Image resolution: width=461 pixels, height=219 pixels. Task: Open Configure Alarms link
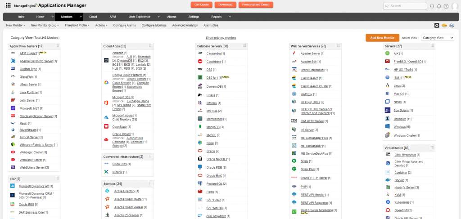tap(125, 26)
